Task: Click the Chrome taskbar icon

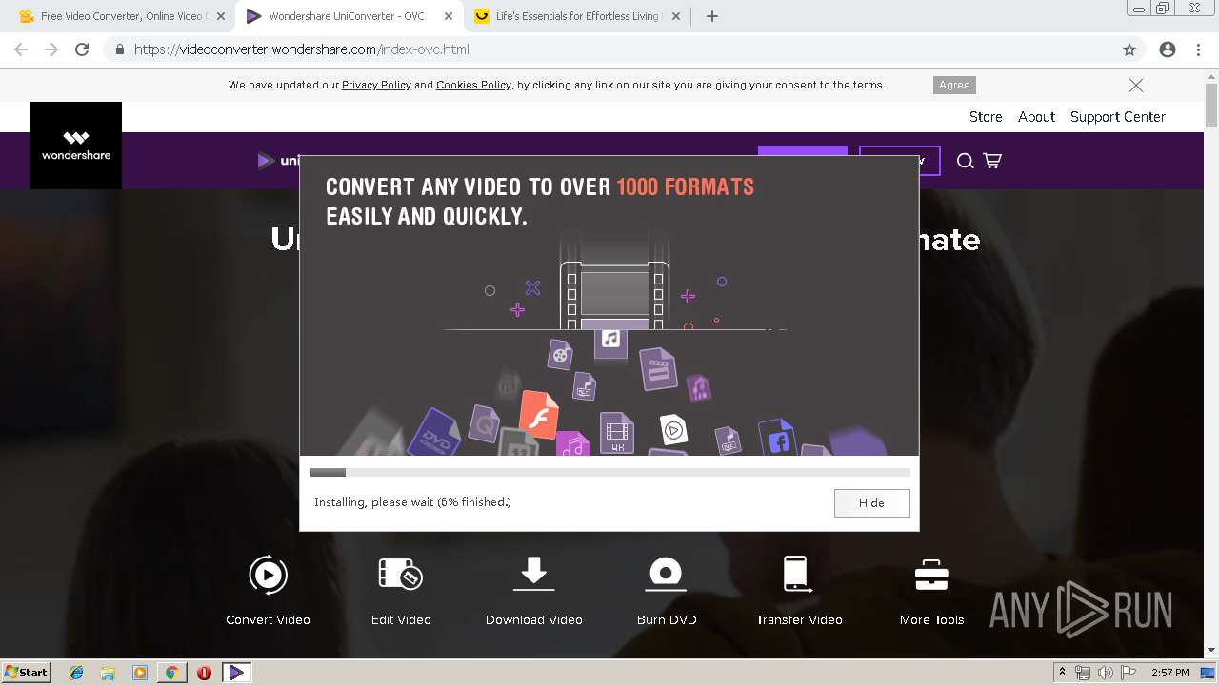Action: pyautogui.click(x=171, y=673)
